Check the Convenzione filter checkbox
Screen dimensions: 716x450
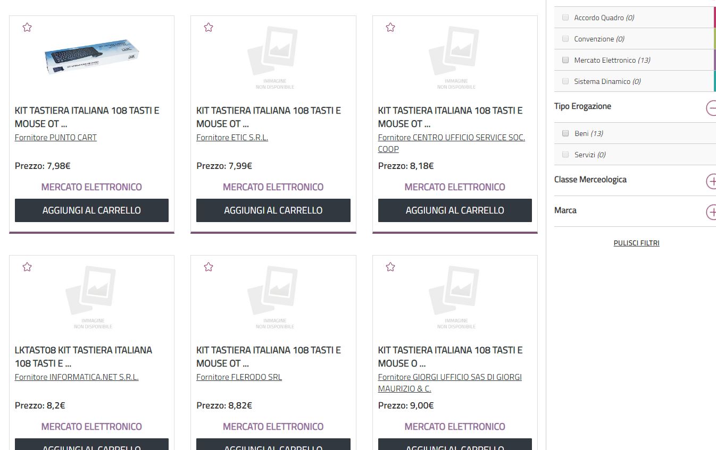coord(565,39)
